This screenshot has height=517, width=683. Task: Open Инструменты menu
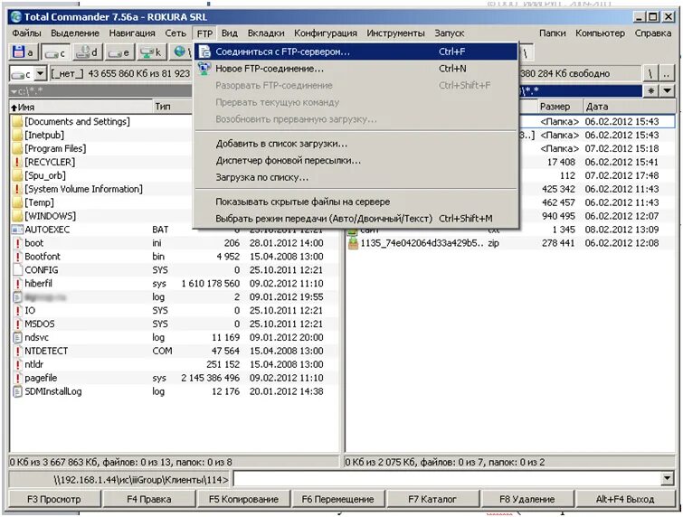click(395, 33)
